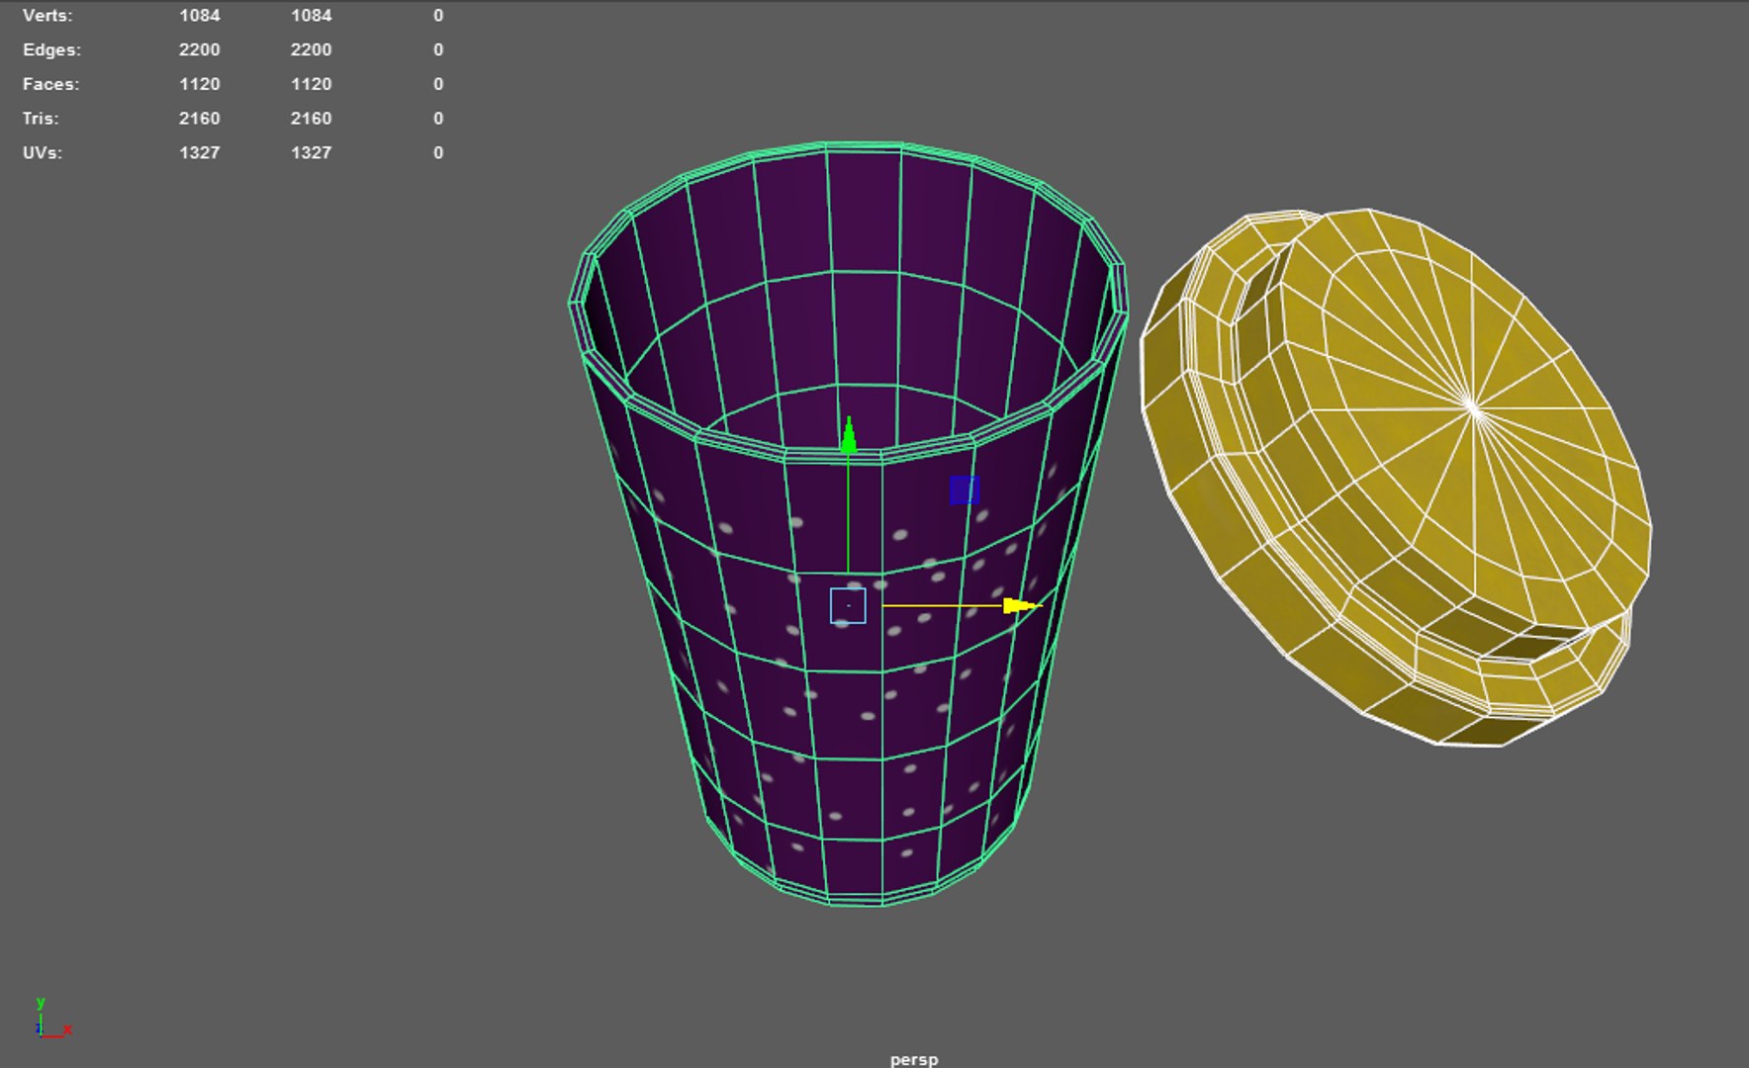Click the center manipulator square handle
The height and width of the screenshot is (1068, 1749).
coord(848,605)
